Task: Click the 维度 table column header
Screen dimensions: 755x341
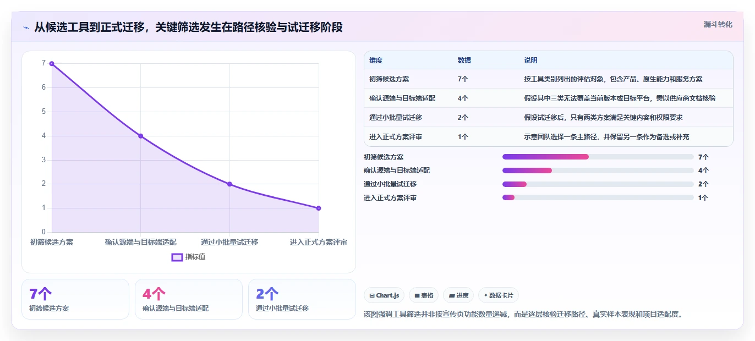Action: pyautogui.click(x=376, y=61)
